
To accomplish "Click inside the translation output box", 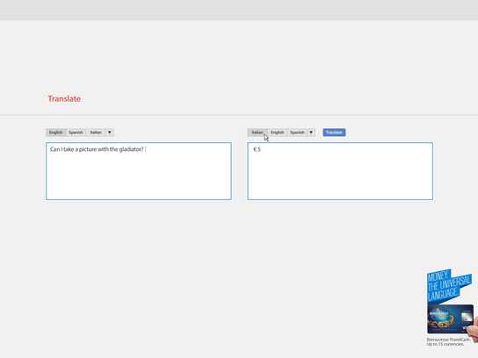I will (340, 171).
